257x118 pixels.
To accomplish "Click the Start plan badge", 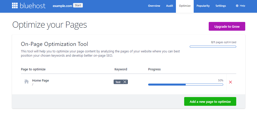I will pos(78,5).
